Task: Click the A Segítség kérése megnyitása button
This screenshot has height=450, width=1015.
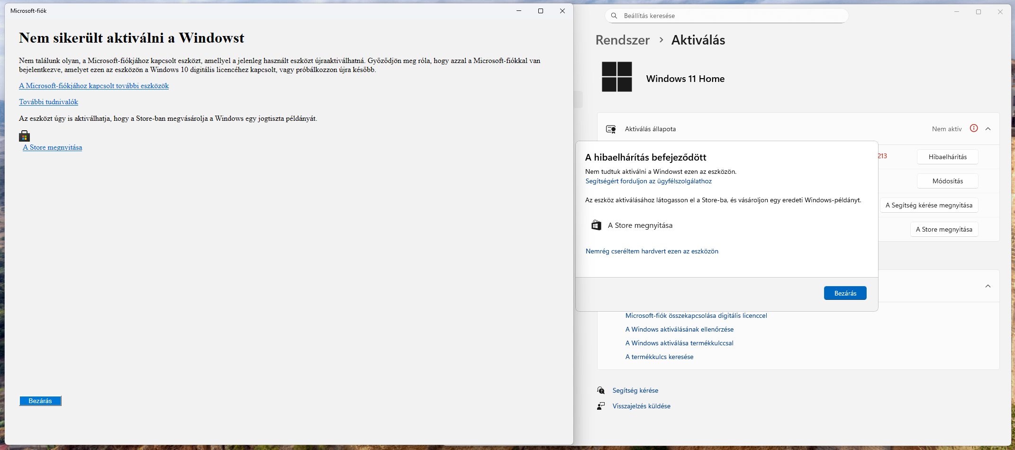Action: (929, 205)
